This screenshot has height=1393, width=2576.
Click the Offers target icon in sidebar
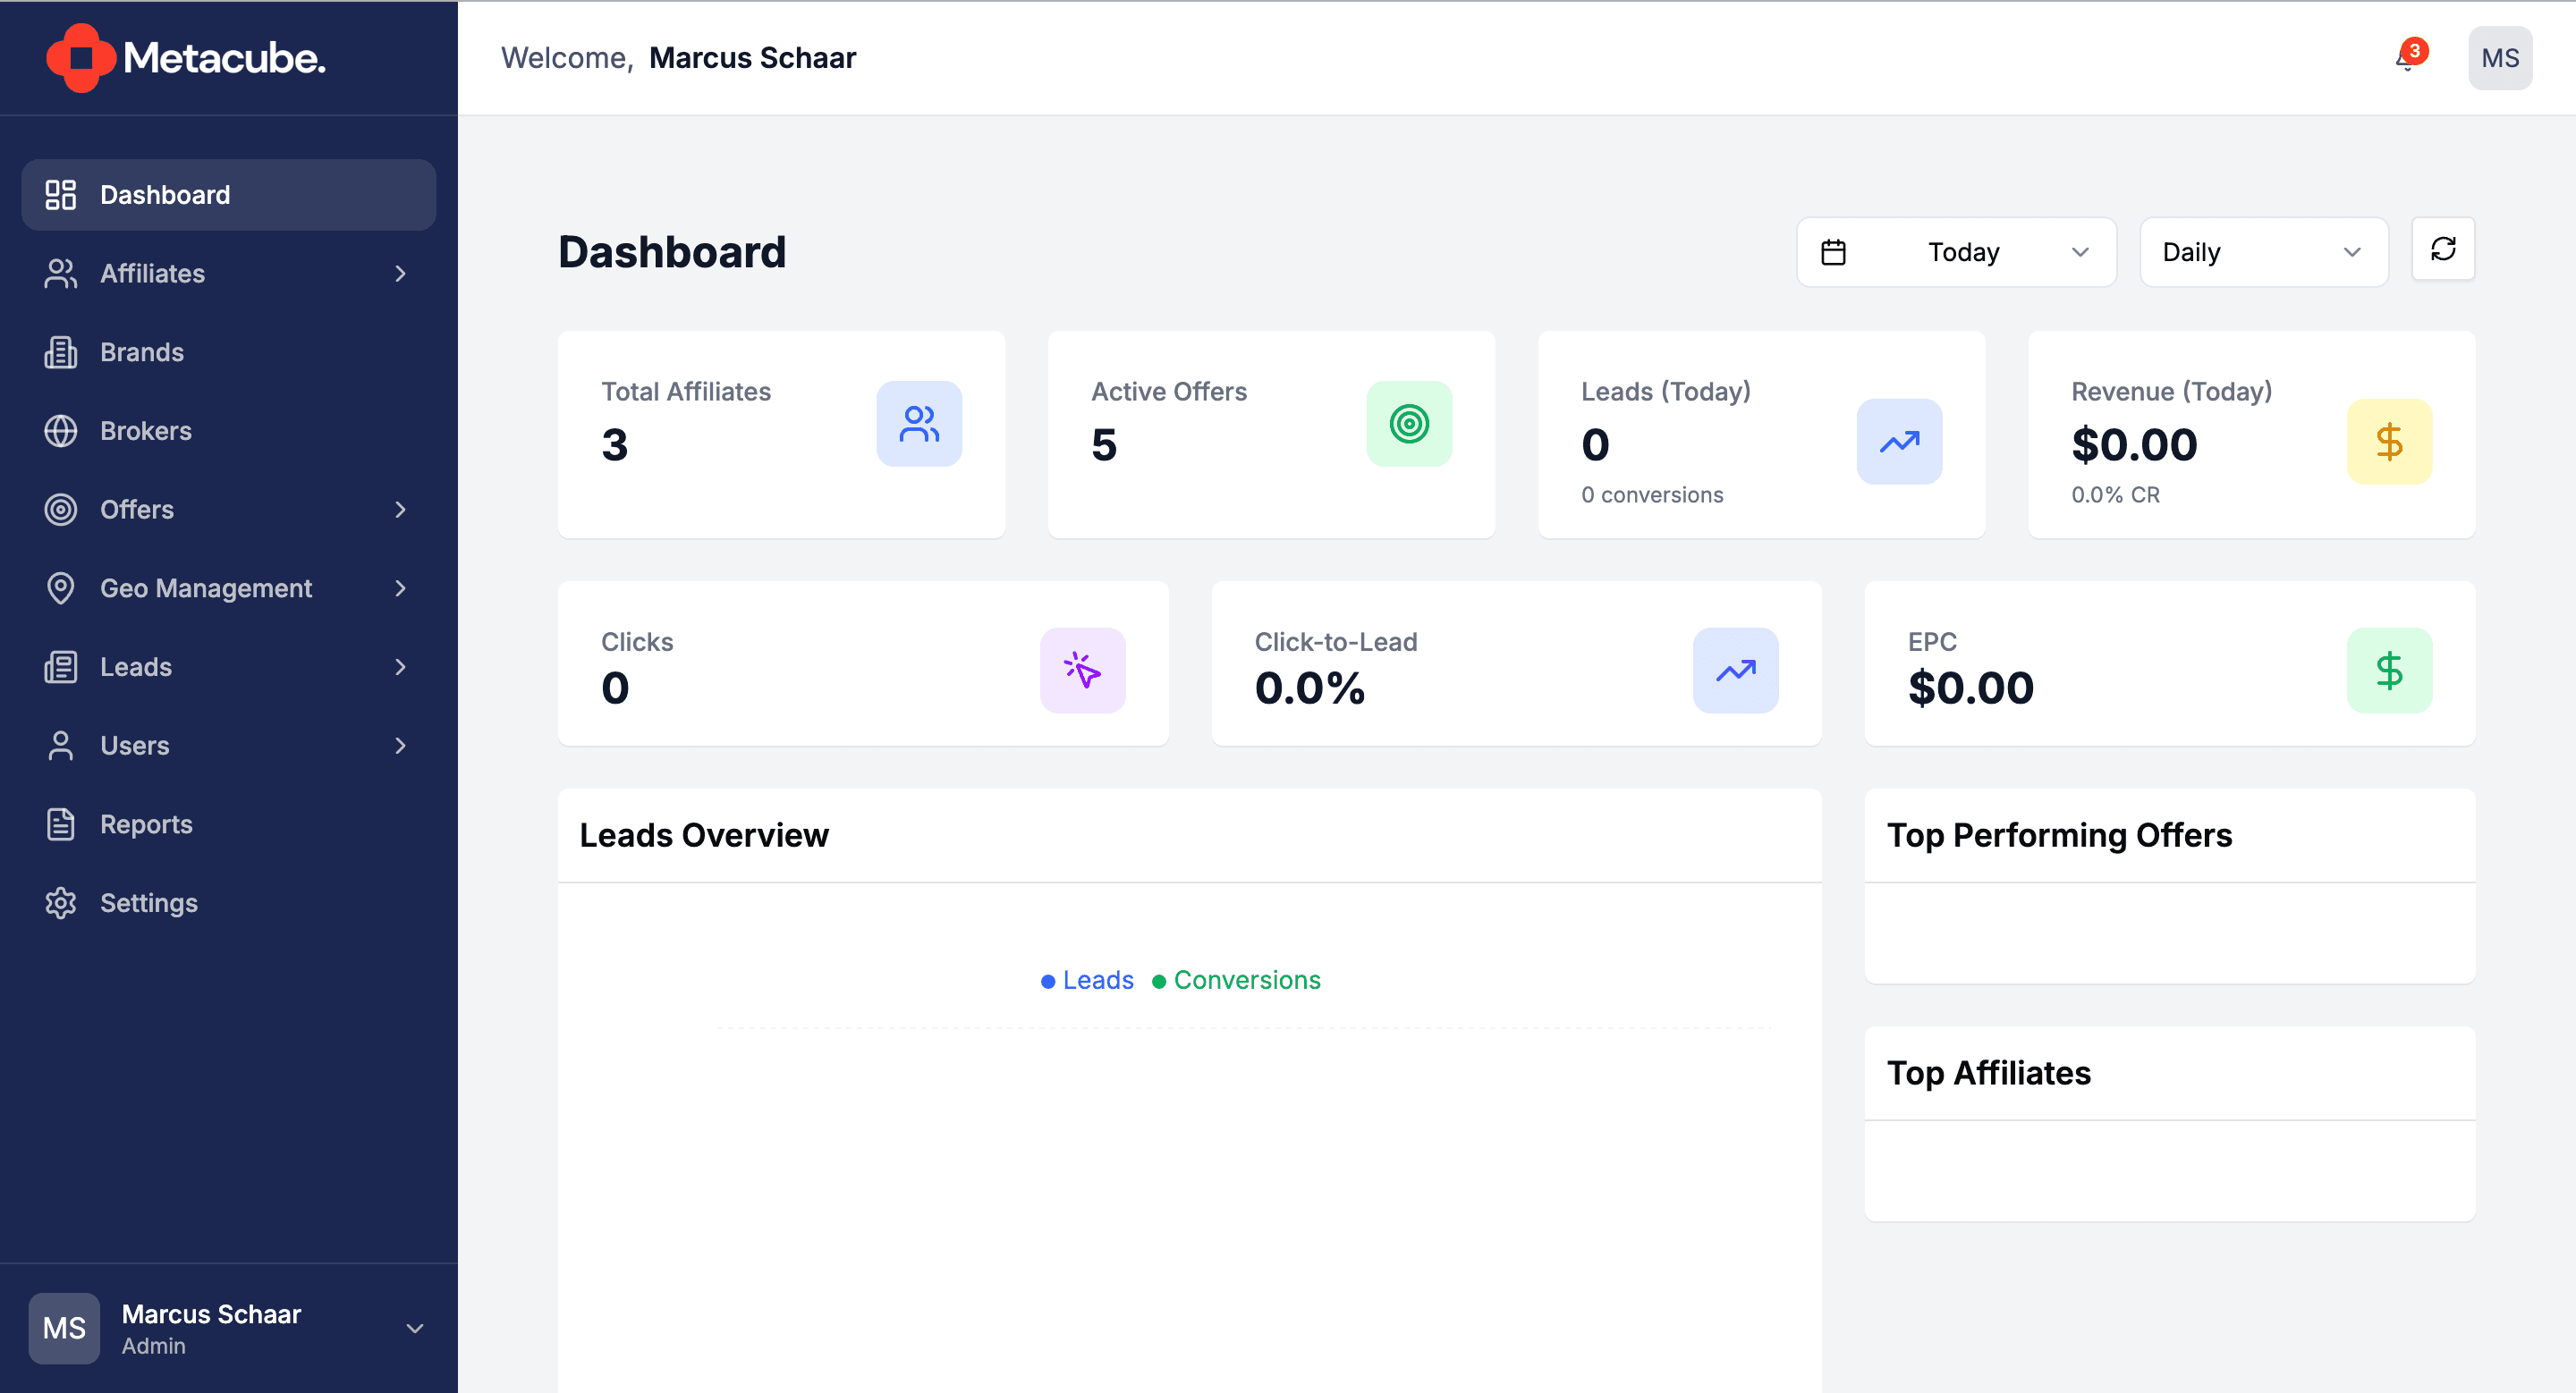pyautogui.click(x=61, y=510)
